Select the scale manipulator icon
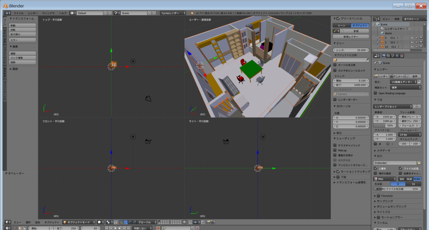 click(x=134, y=222)
